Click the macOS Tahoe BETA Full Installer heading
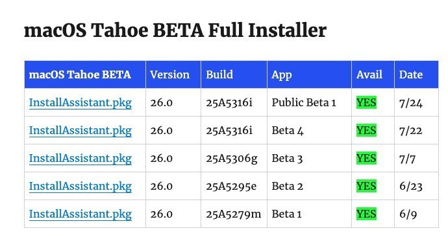448x239 pixels. point(175,30)
